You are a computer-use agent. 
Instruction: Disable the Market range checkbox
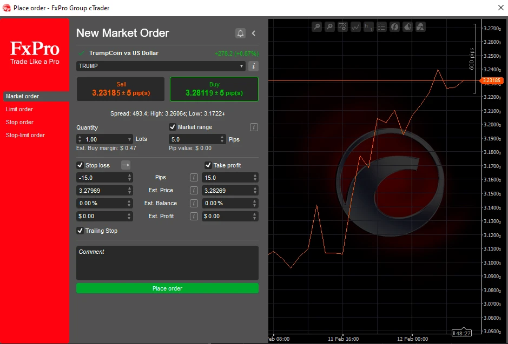coord(173,127)
